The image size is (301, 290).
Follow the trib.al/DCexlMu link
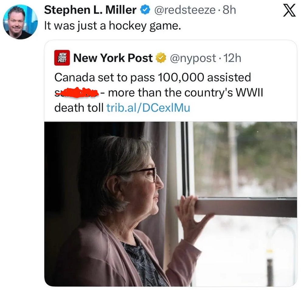148,108
